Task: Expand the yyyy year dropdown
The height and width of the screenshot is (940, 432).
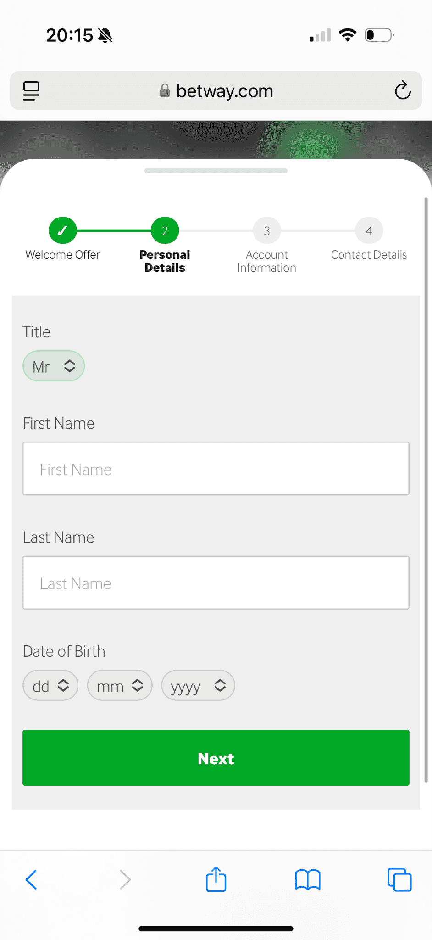Action: 198,685
